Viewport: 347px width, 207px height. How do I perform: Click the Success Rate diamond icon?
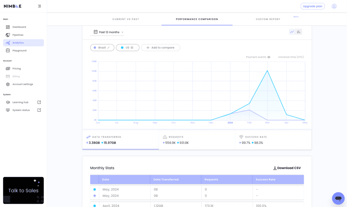click(x=241, y=137)
